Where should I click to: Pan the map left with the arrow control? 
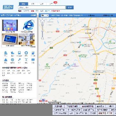[x=41, y=21]
